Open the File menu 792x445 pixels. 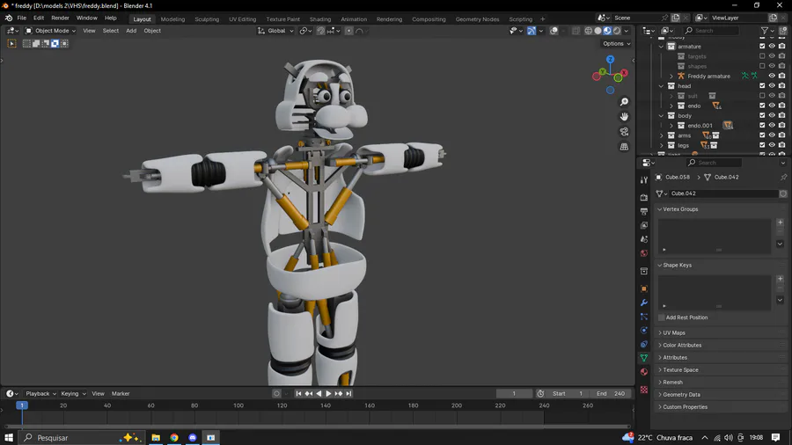click(22, 18)
